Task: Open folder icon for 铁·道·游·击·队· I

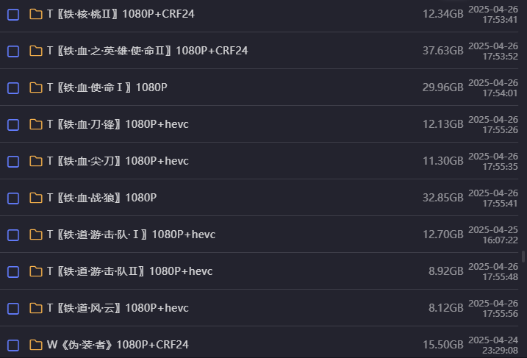Action: 35,235
